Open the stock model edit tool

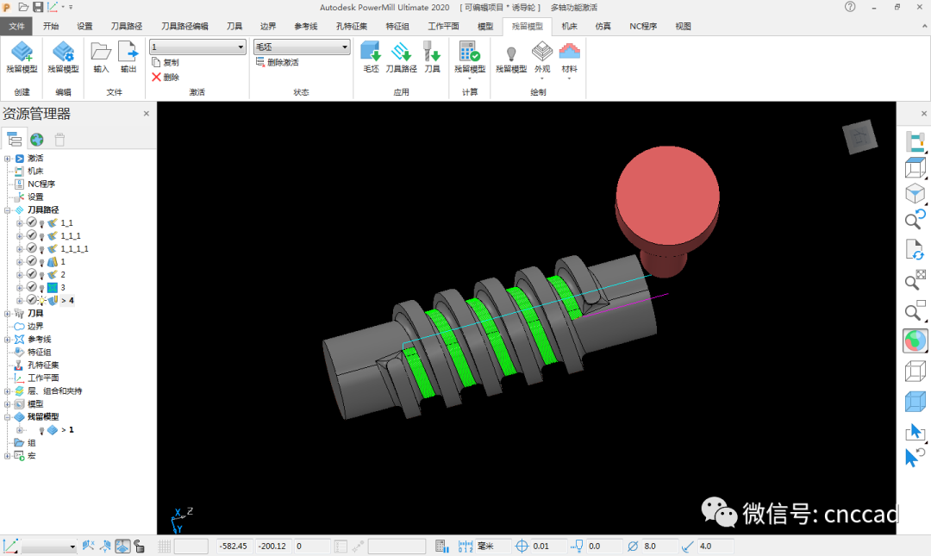[x=63, y=58]
